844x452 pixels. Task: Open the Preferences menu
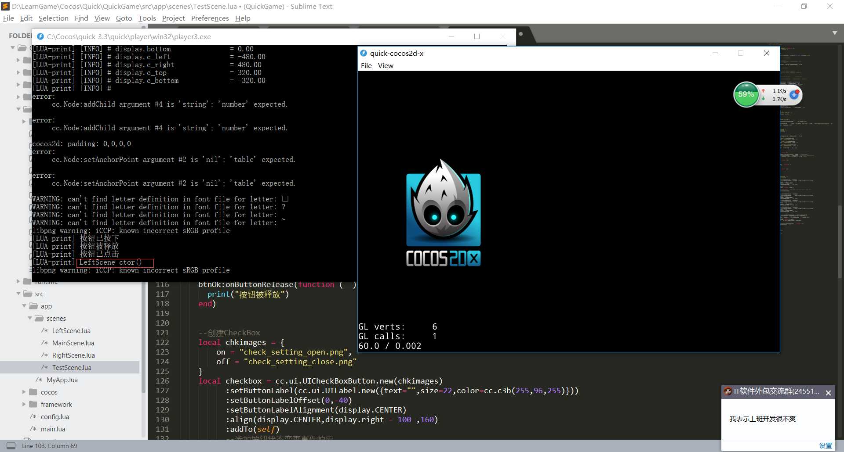[x=210, y=18]
